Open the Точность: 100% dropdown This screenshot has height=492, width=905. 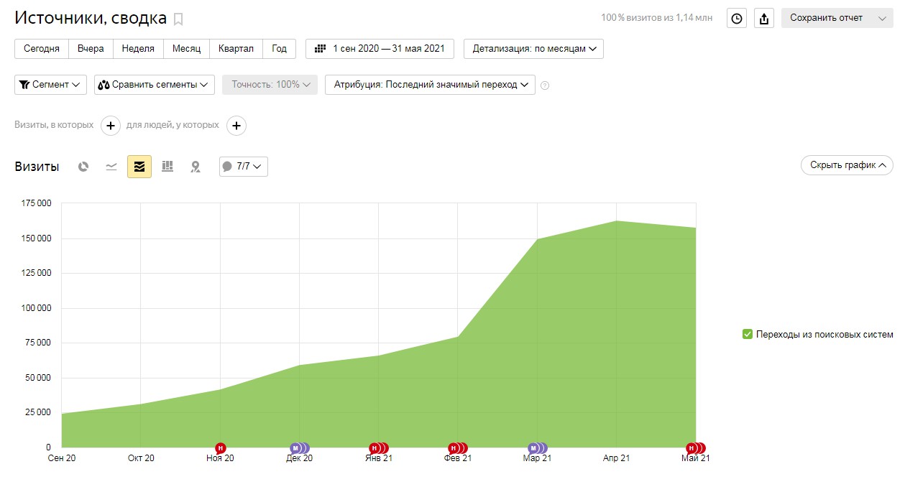coord(270,85)
